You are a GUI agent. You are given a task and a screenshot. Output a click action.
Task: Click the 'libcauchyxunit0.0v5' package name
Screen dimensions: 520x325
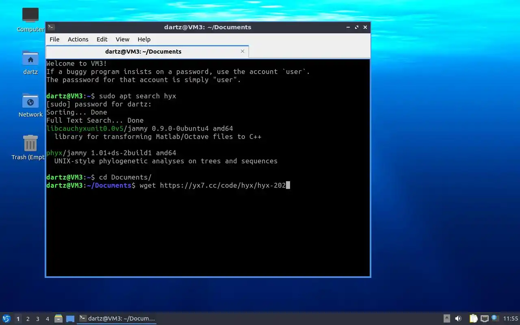pos(84,128)
